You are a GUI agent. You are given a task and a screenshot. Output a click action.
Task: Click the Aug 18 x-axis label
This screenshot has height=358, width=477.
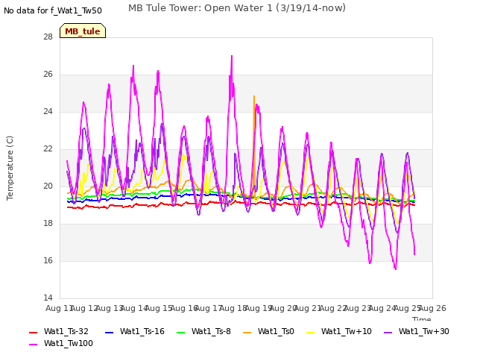click(233, 308)
